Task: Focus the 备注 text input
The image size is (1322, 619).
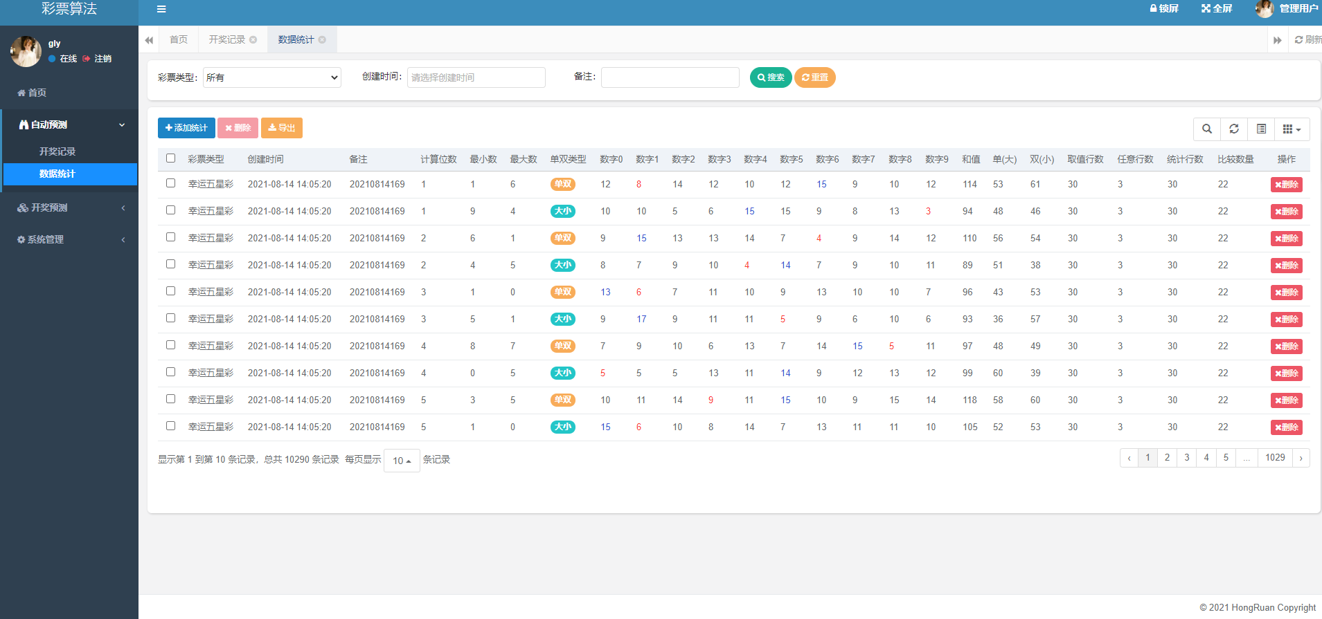Action: coord(670,77)
